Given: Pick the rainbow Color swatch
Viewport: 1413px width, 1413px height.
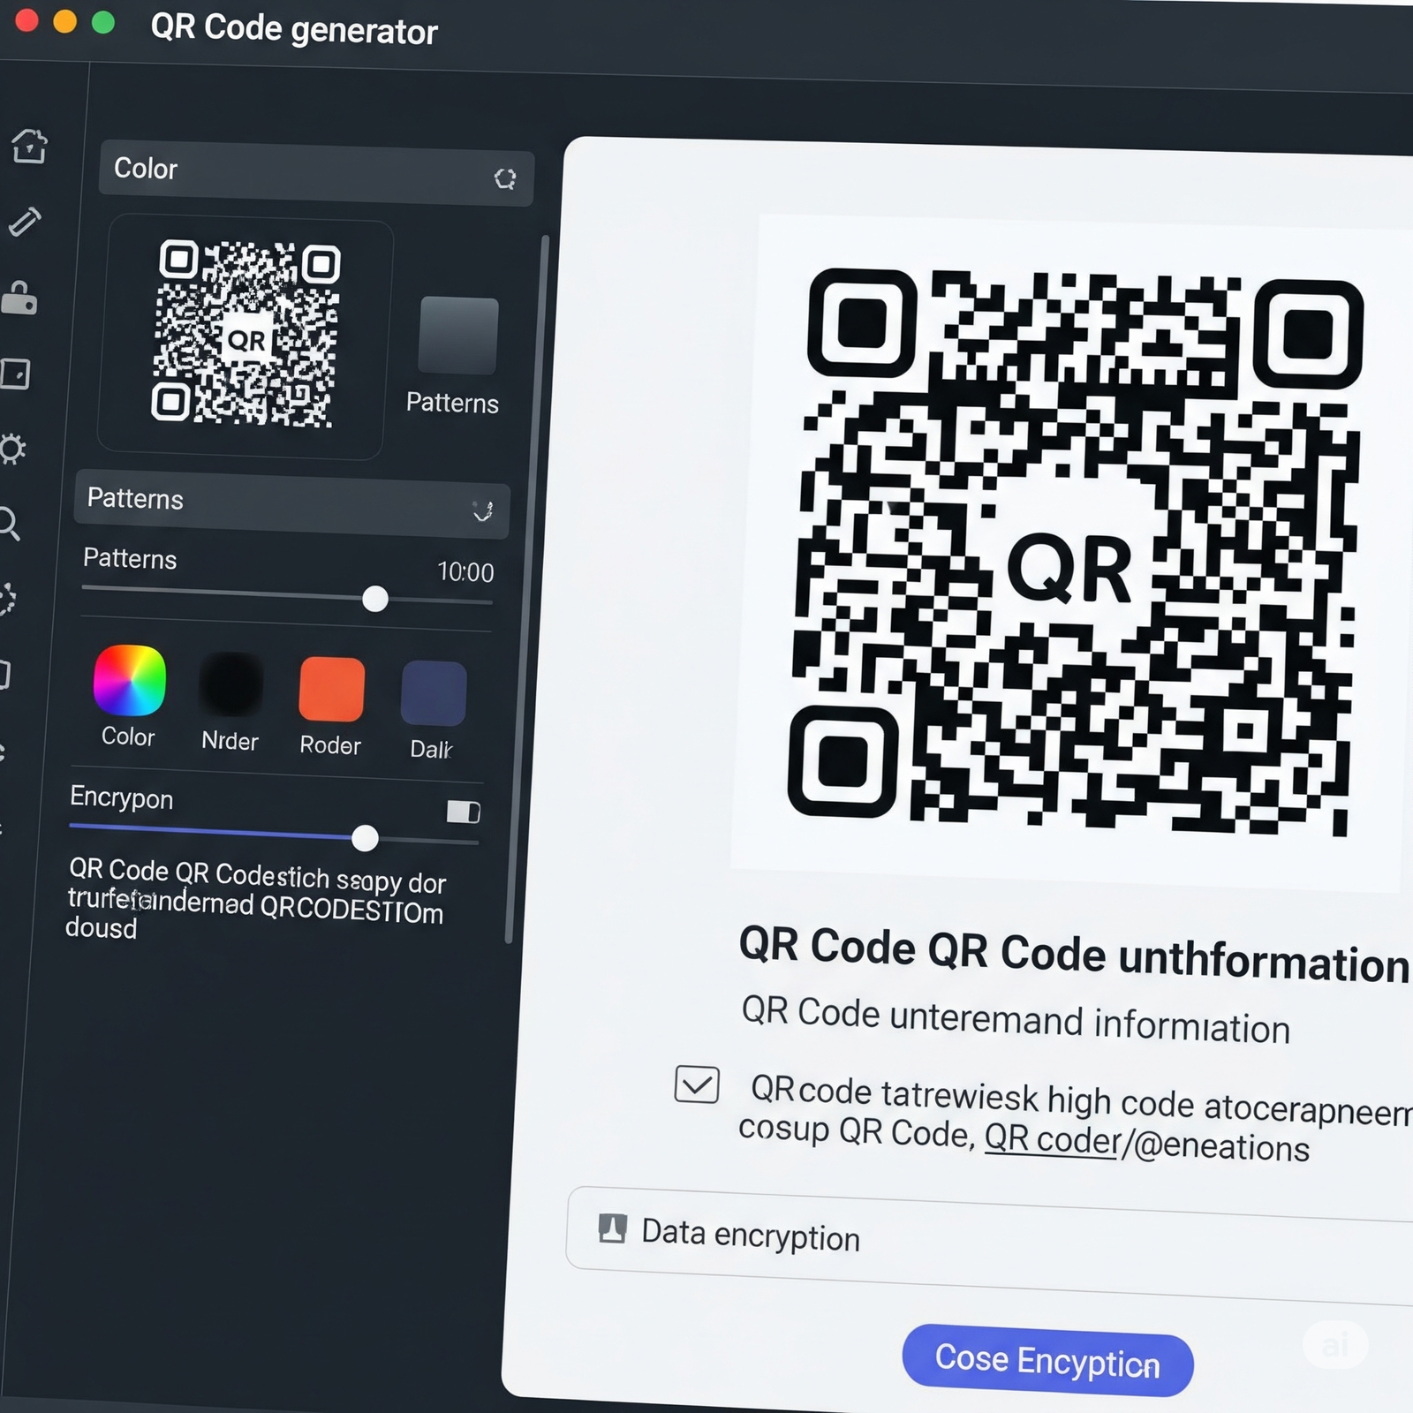Looking at the screenshot, I should click(x=130, y=680).
